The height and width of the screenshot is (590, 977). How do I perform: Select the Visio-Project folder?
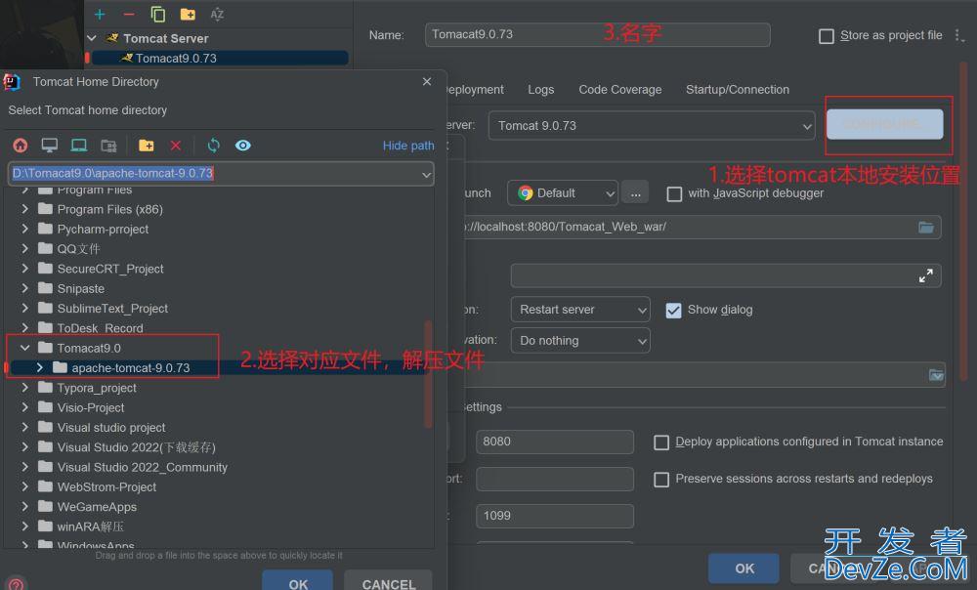click(90, 407)
